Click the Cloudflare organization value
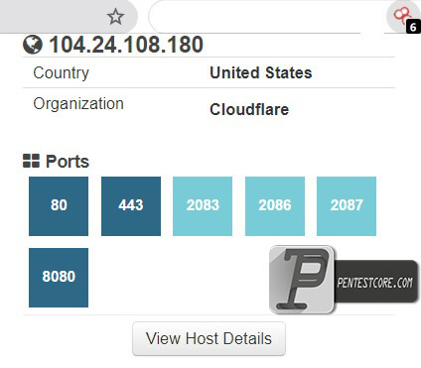Image resolution: width=421 pixels, height=368 pixels. pos(249,109)
